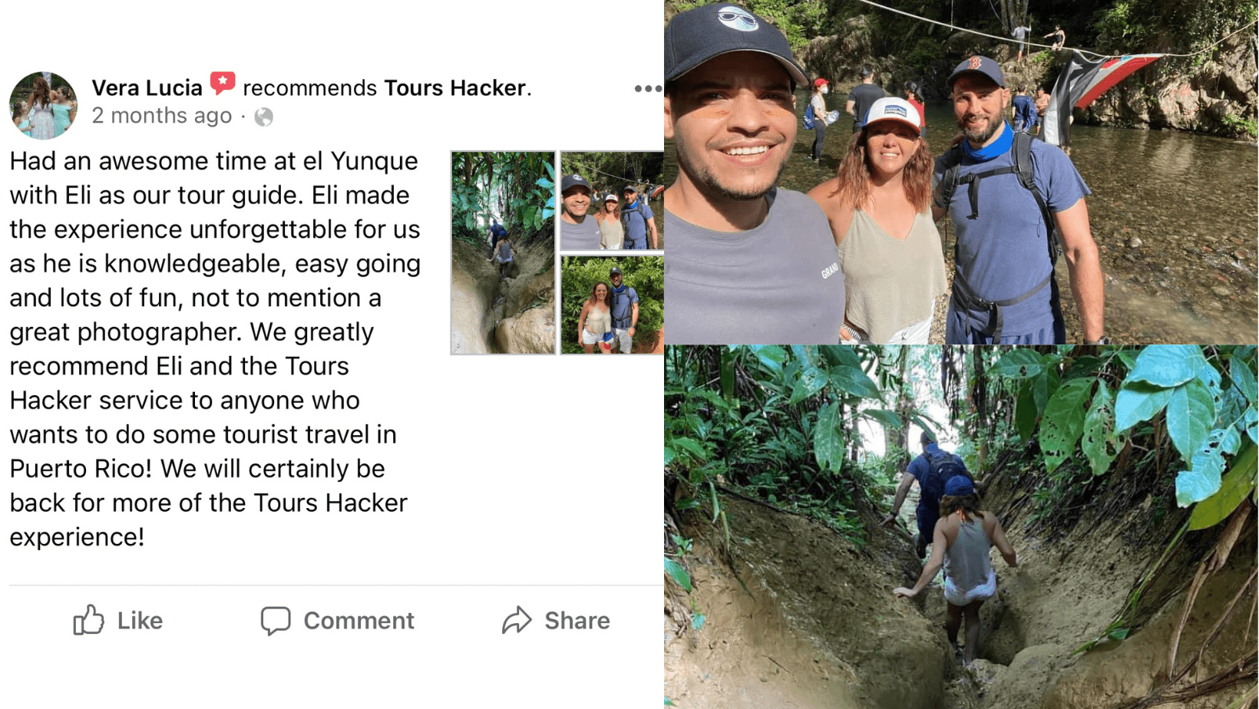Click the review text about el Yunque
This screenshot has height=709, width=1259.
215,348
